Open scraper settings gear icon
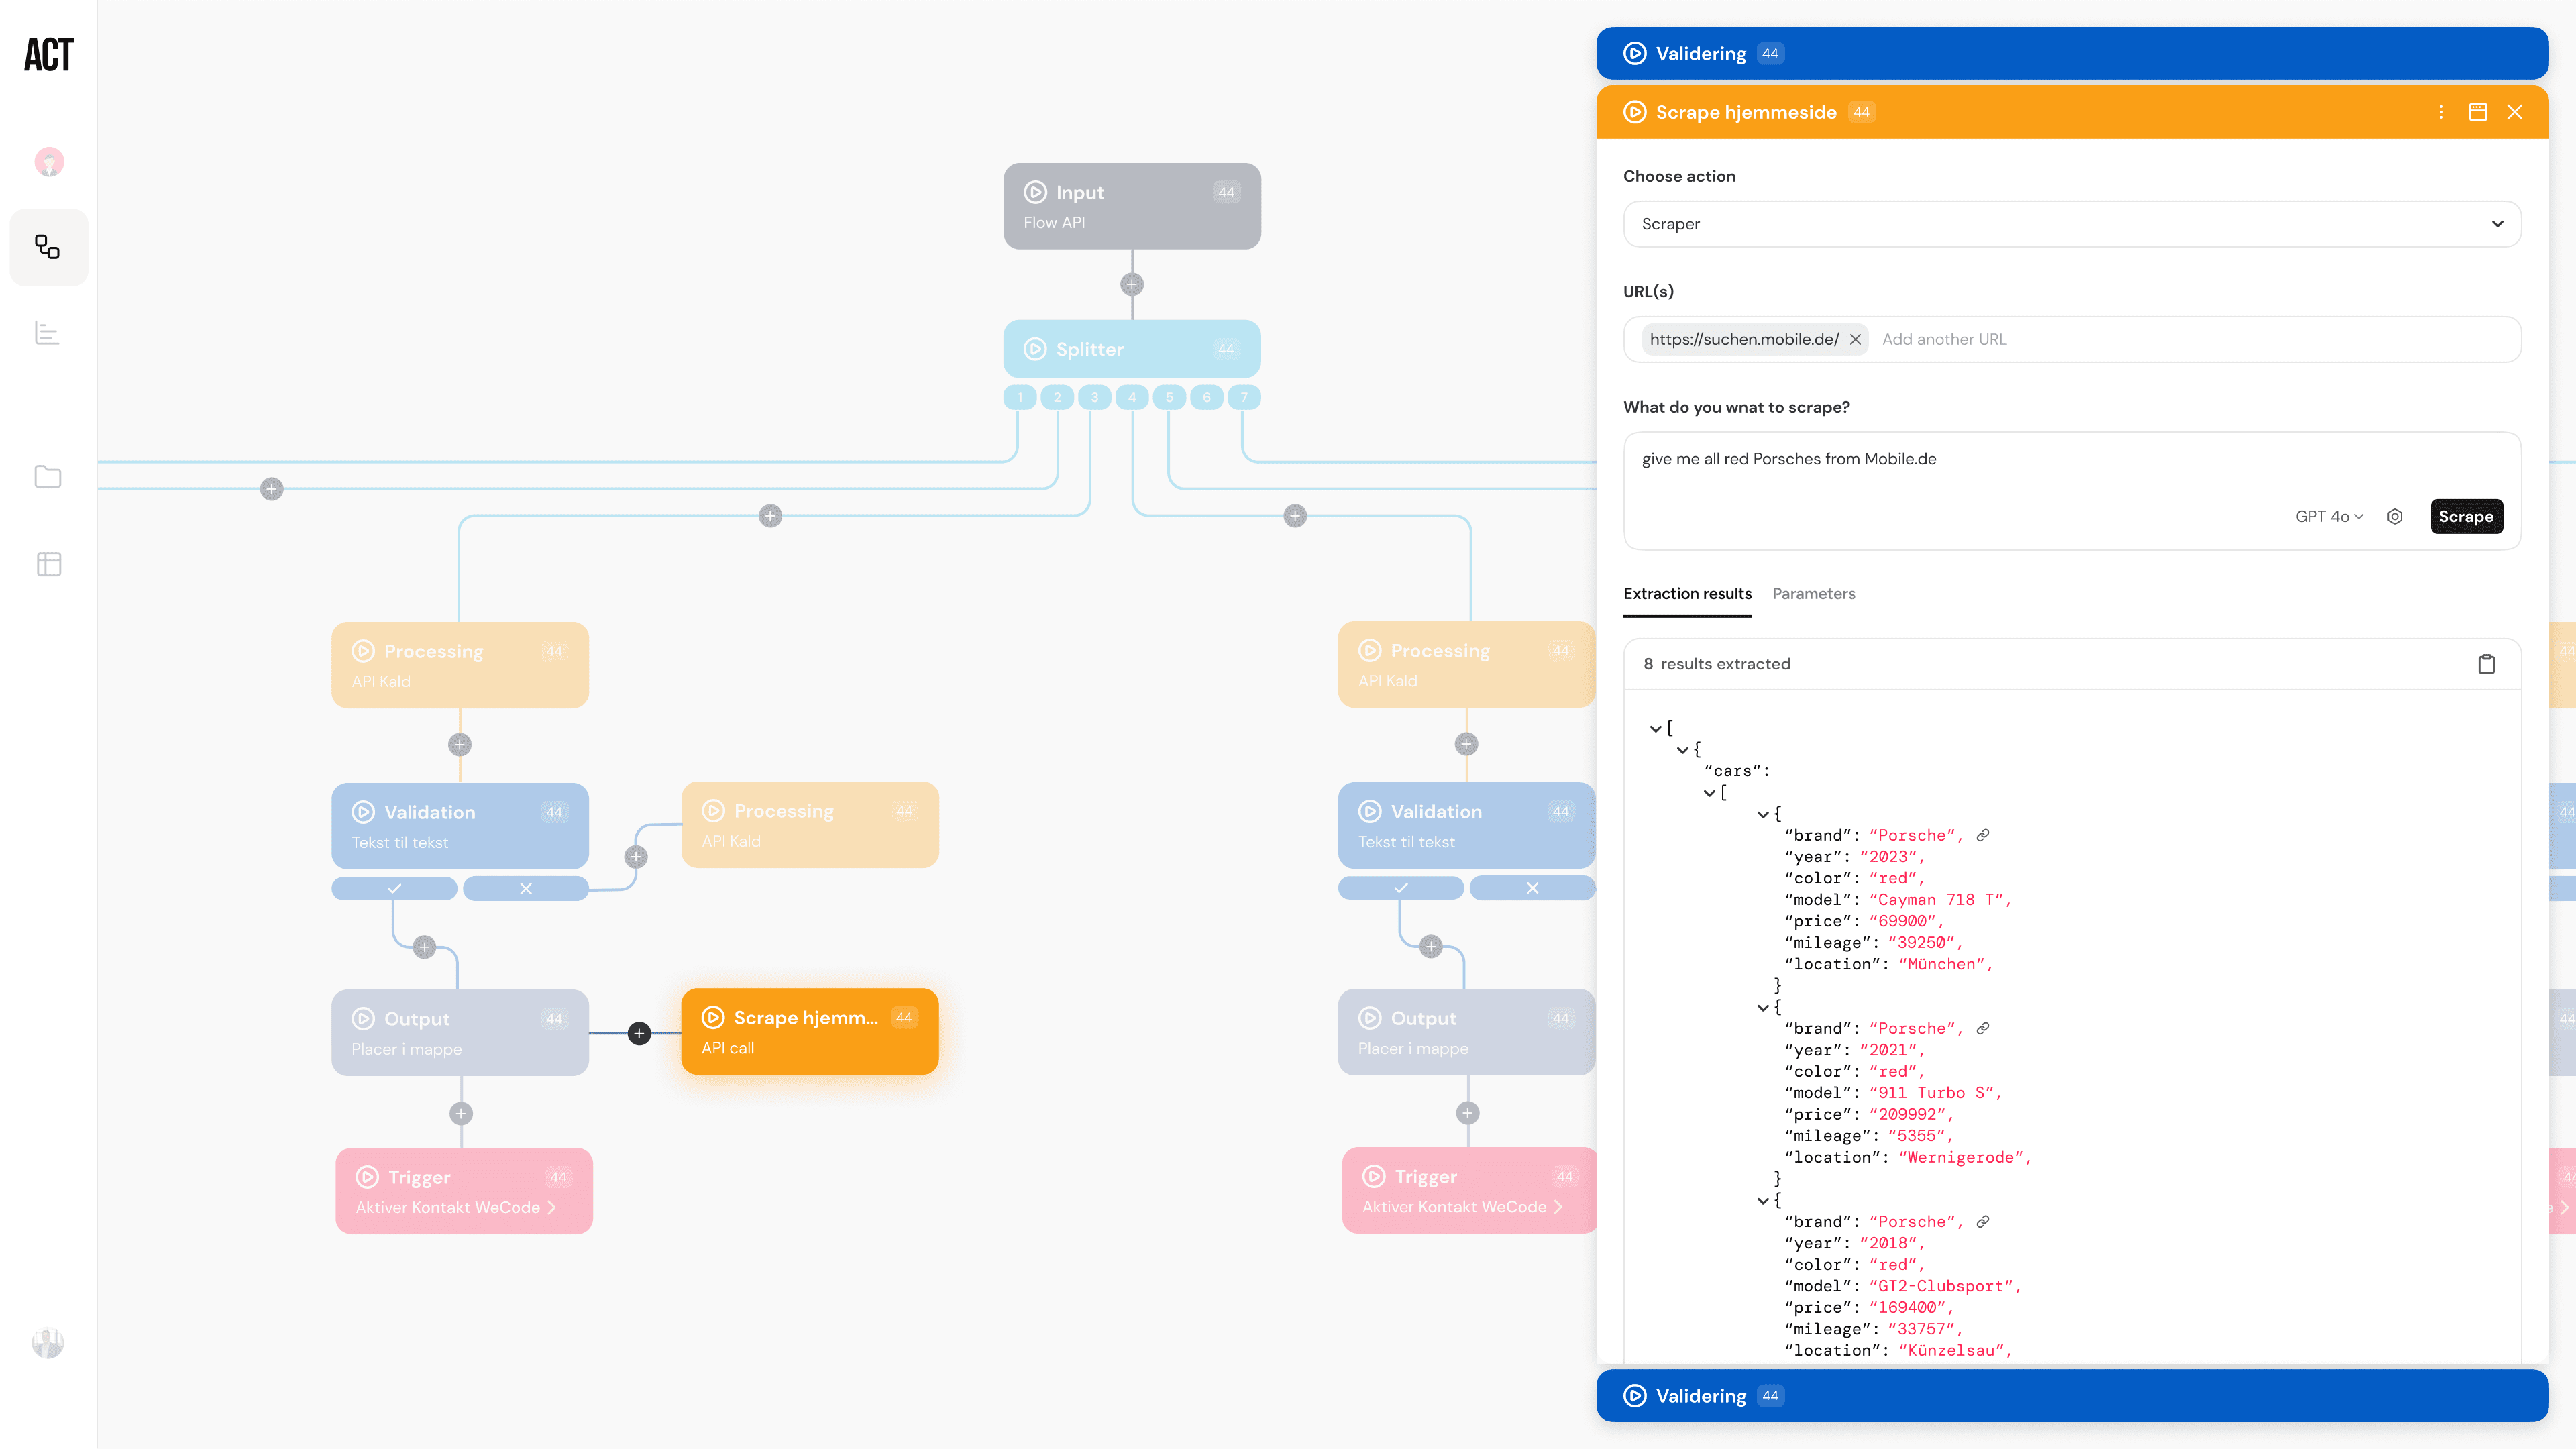 (2394, 516)
